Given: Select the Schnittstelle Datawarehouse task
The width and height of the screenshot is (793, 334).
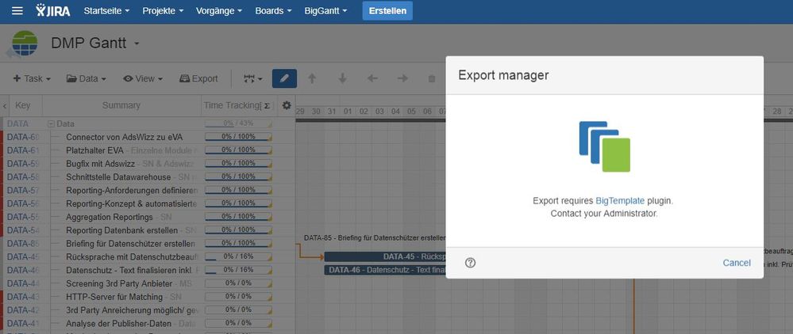Looking at the screenshot, I should pos(118,177).
